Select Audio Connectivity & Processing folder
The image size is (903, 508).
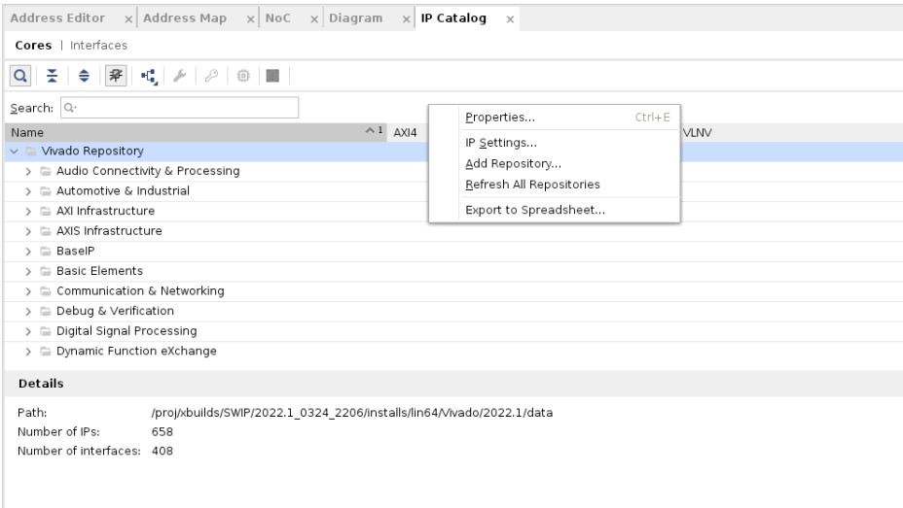pos(148,171)
